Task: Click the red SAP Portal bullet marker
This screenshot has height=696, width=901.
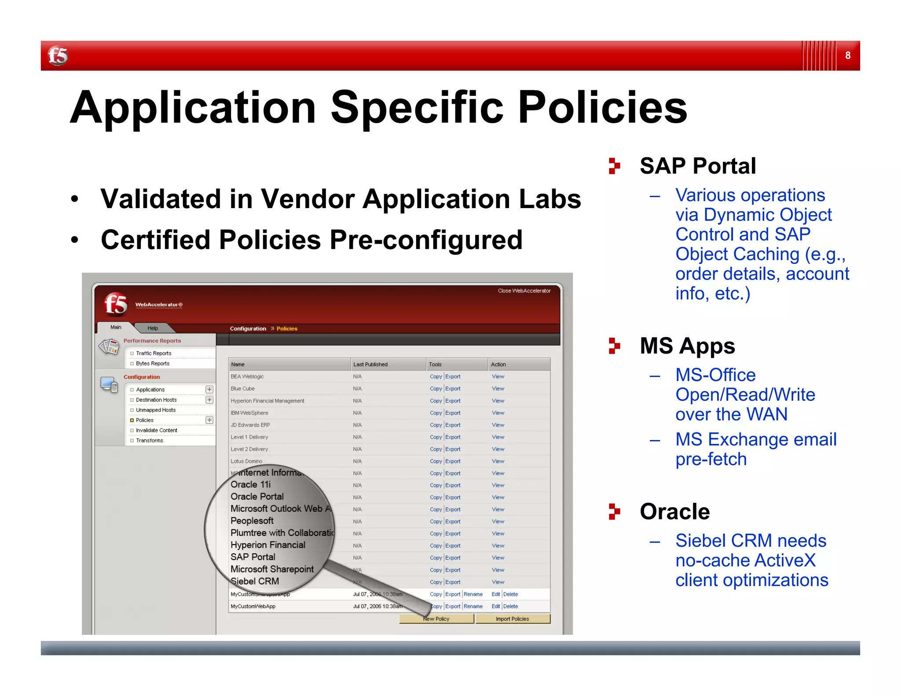Action: (x=614, y=166)
